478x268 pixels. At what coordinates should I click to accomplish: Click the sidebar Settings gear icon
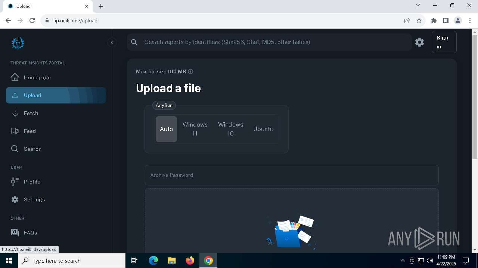click(15, 200)
